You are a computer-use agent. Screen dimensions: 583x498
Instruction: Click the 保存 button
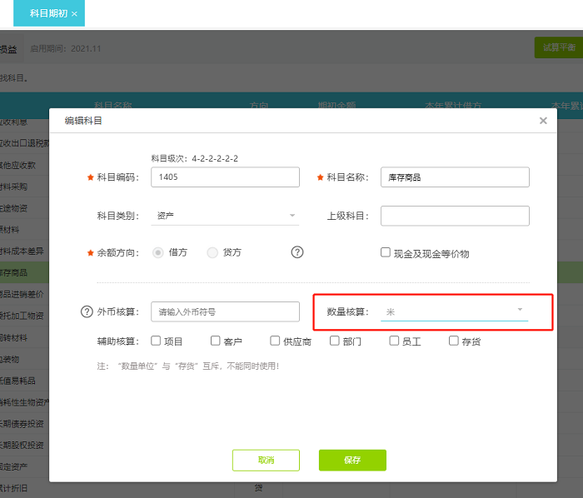click(x=352, y=460)
